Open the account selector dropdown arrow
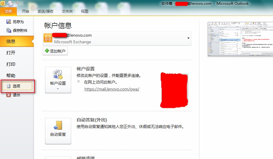Viewport: 273px width, 159px height. [x=188, y=38]
